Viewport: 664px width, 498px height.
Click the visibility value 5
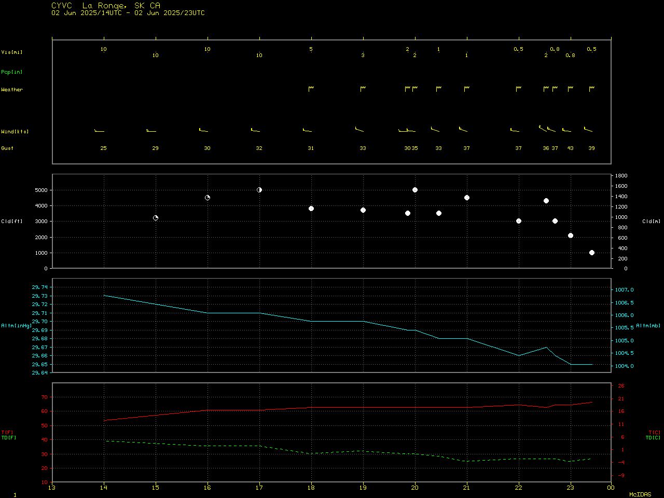pyautogui.click(x=311, y=49)
